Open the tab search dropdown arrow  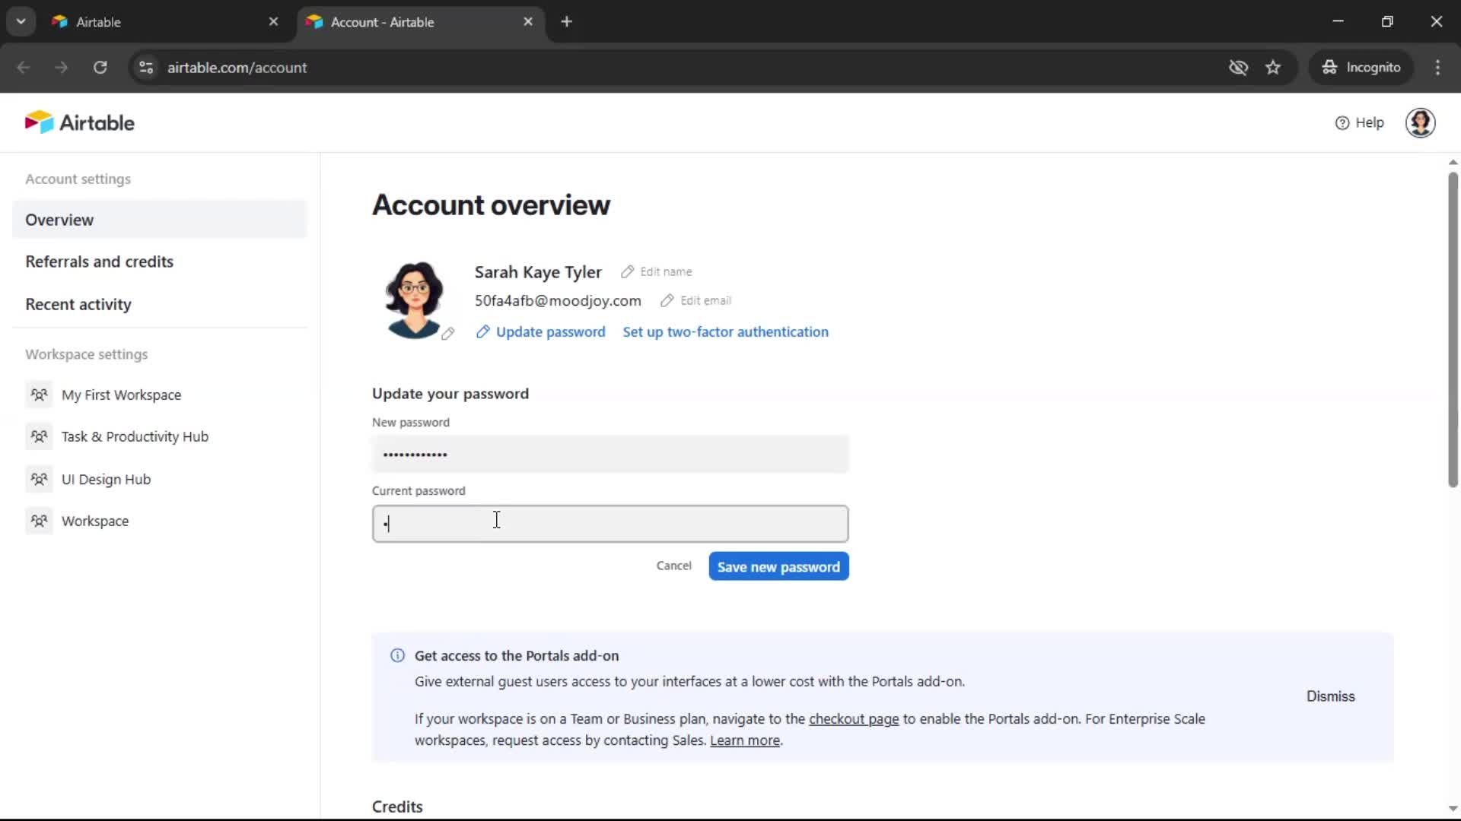[21, 21]
